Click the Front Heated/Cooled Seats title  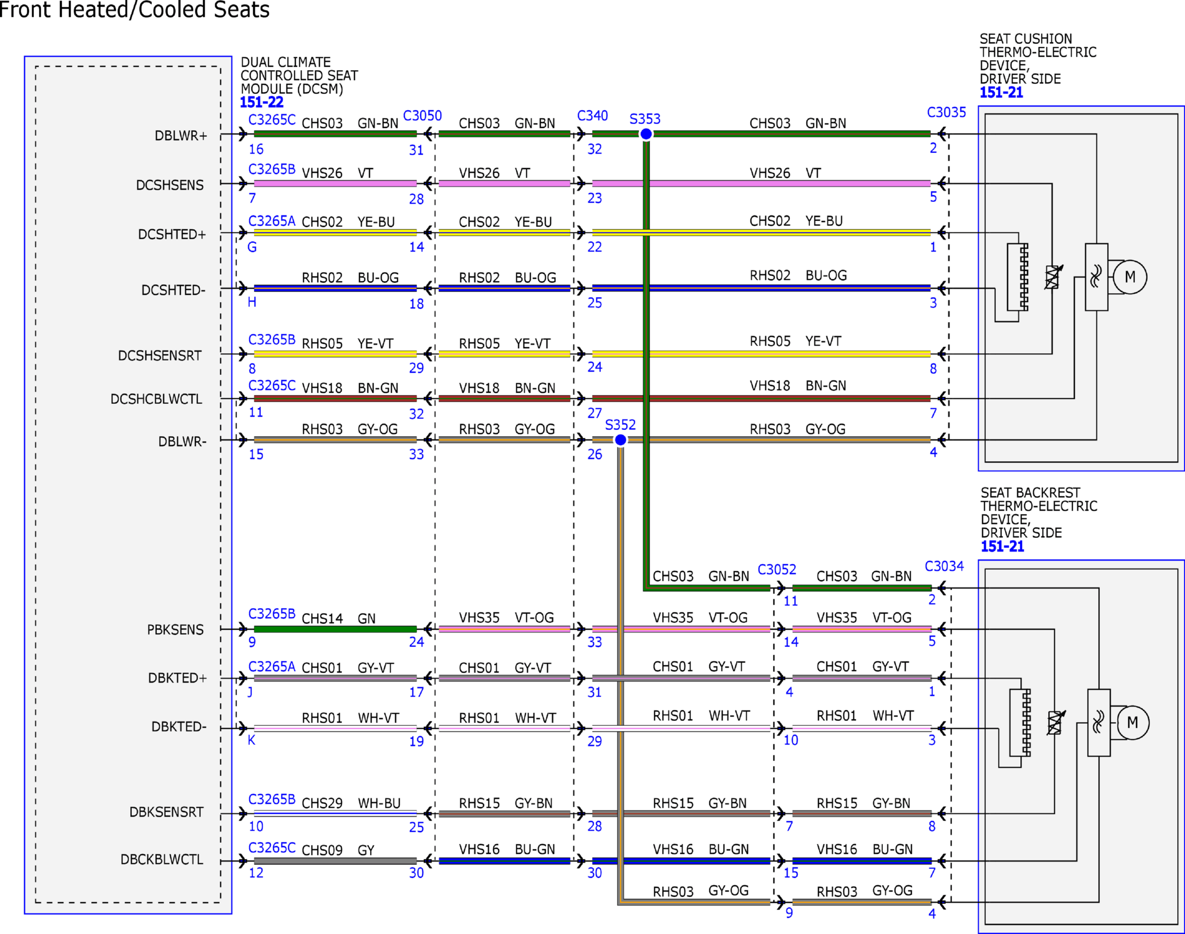[x=134, y=10]
